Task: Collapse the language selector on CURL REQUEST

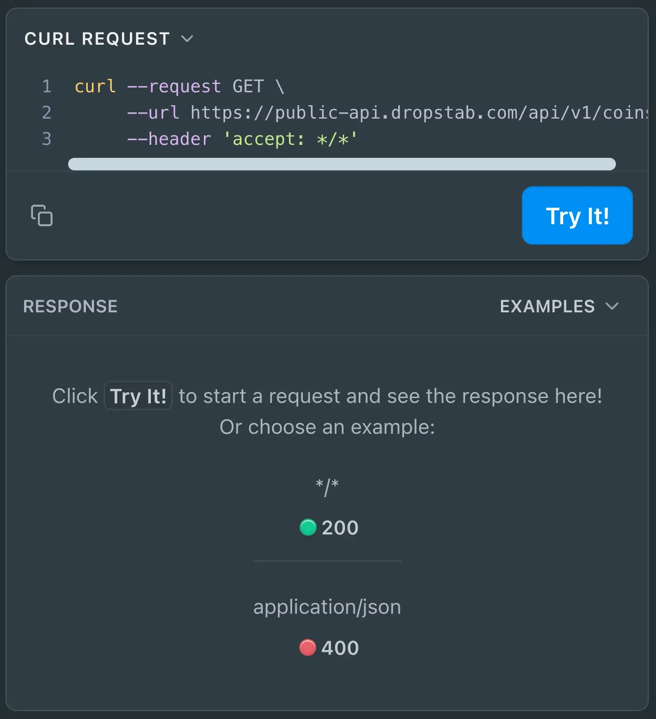Action: point(187,38)
